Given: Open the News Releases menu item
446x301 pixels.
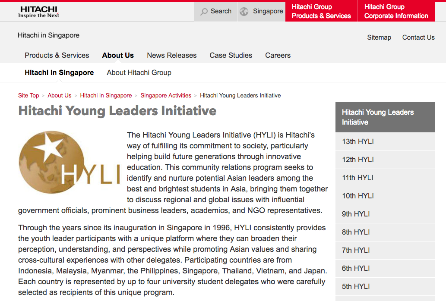Looking at the screenshot, I should click(x=172, y=55).
